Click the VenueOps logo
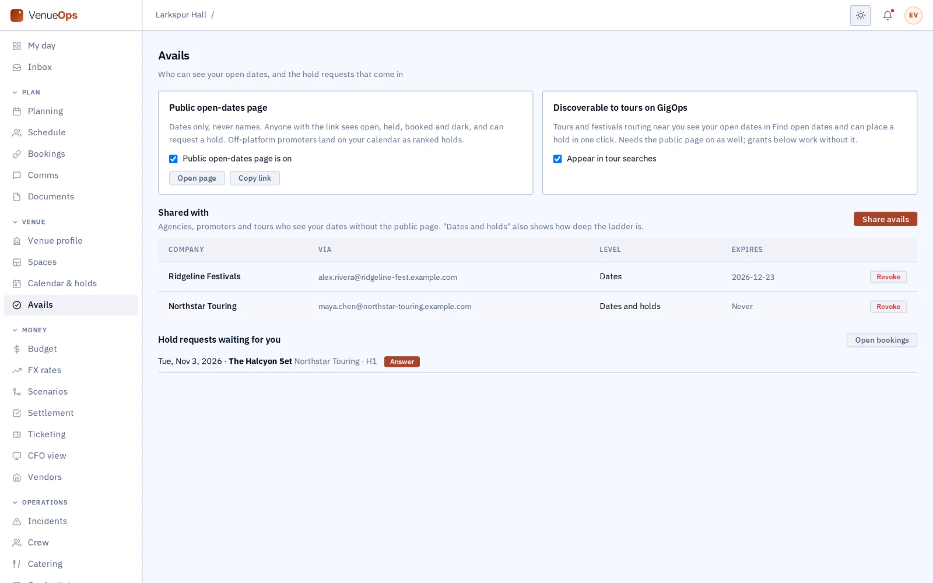 44,15
